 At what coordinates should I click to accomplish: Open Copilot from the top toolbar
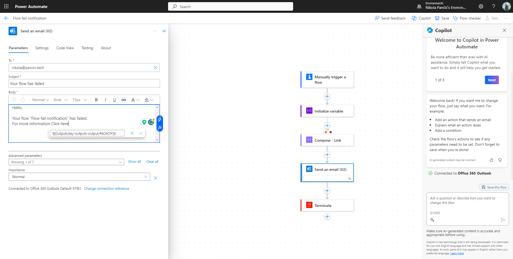point(421,18)
